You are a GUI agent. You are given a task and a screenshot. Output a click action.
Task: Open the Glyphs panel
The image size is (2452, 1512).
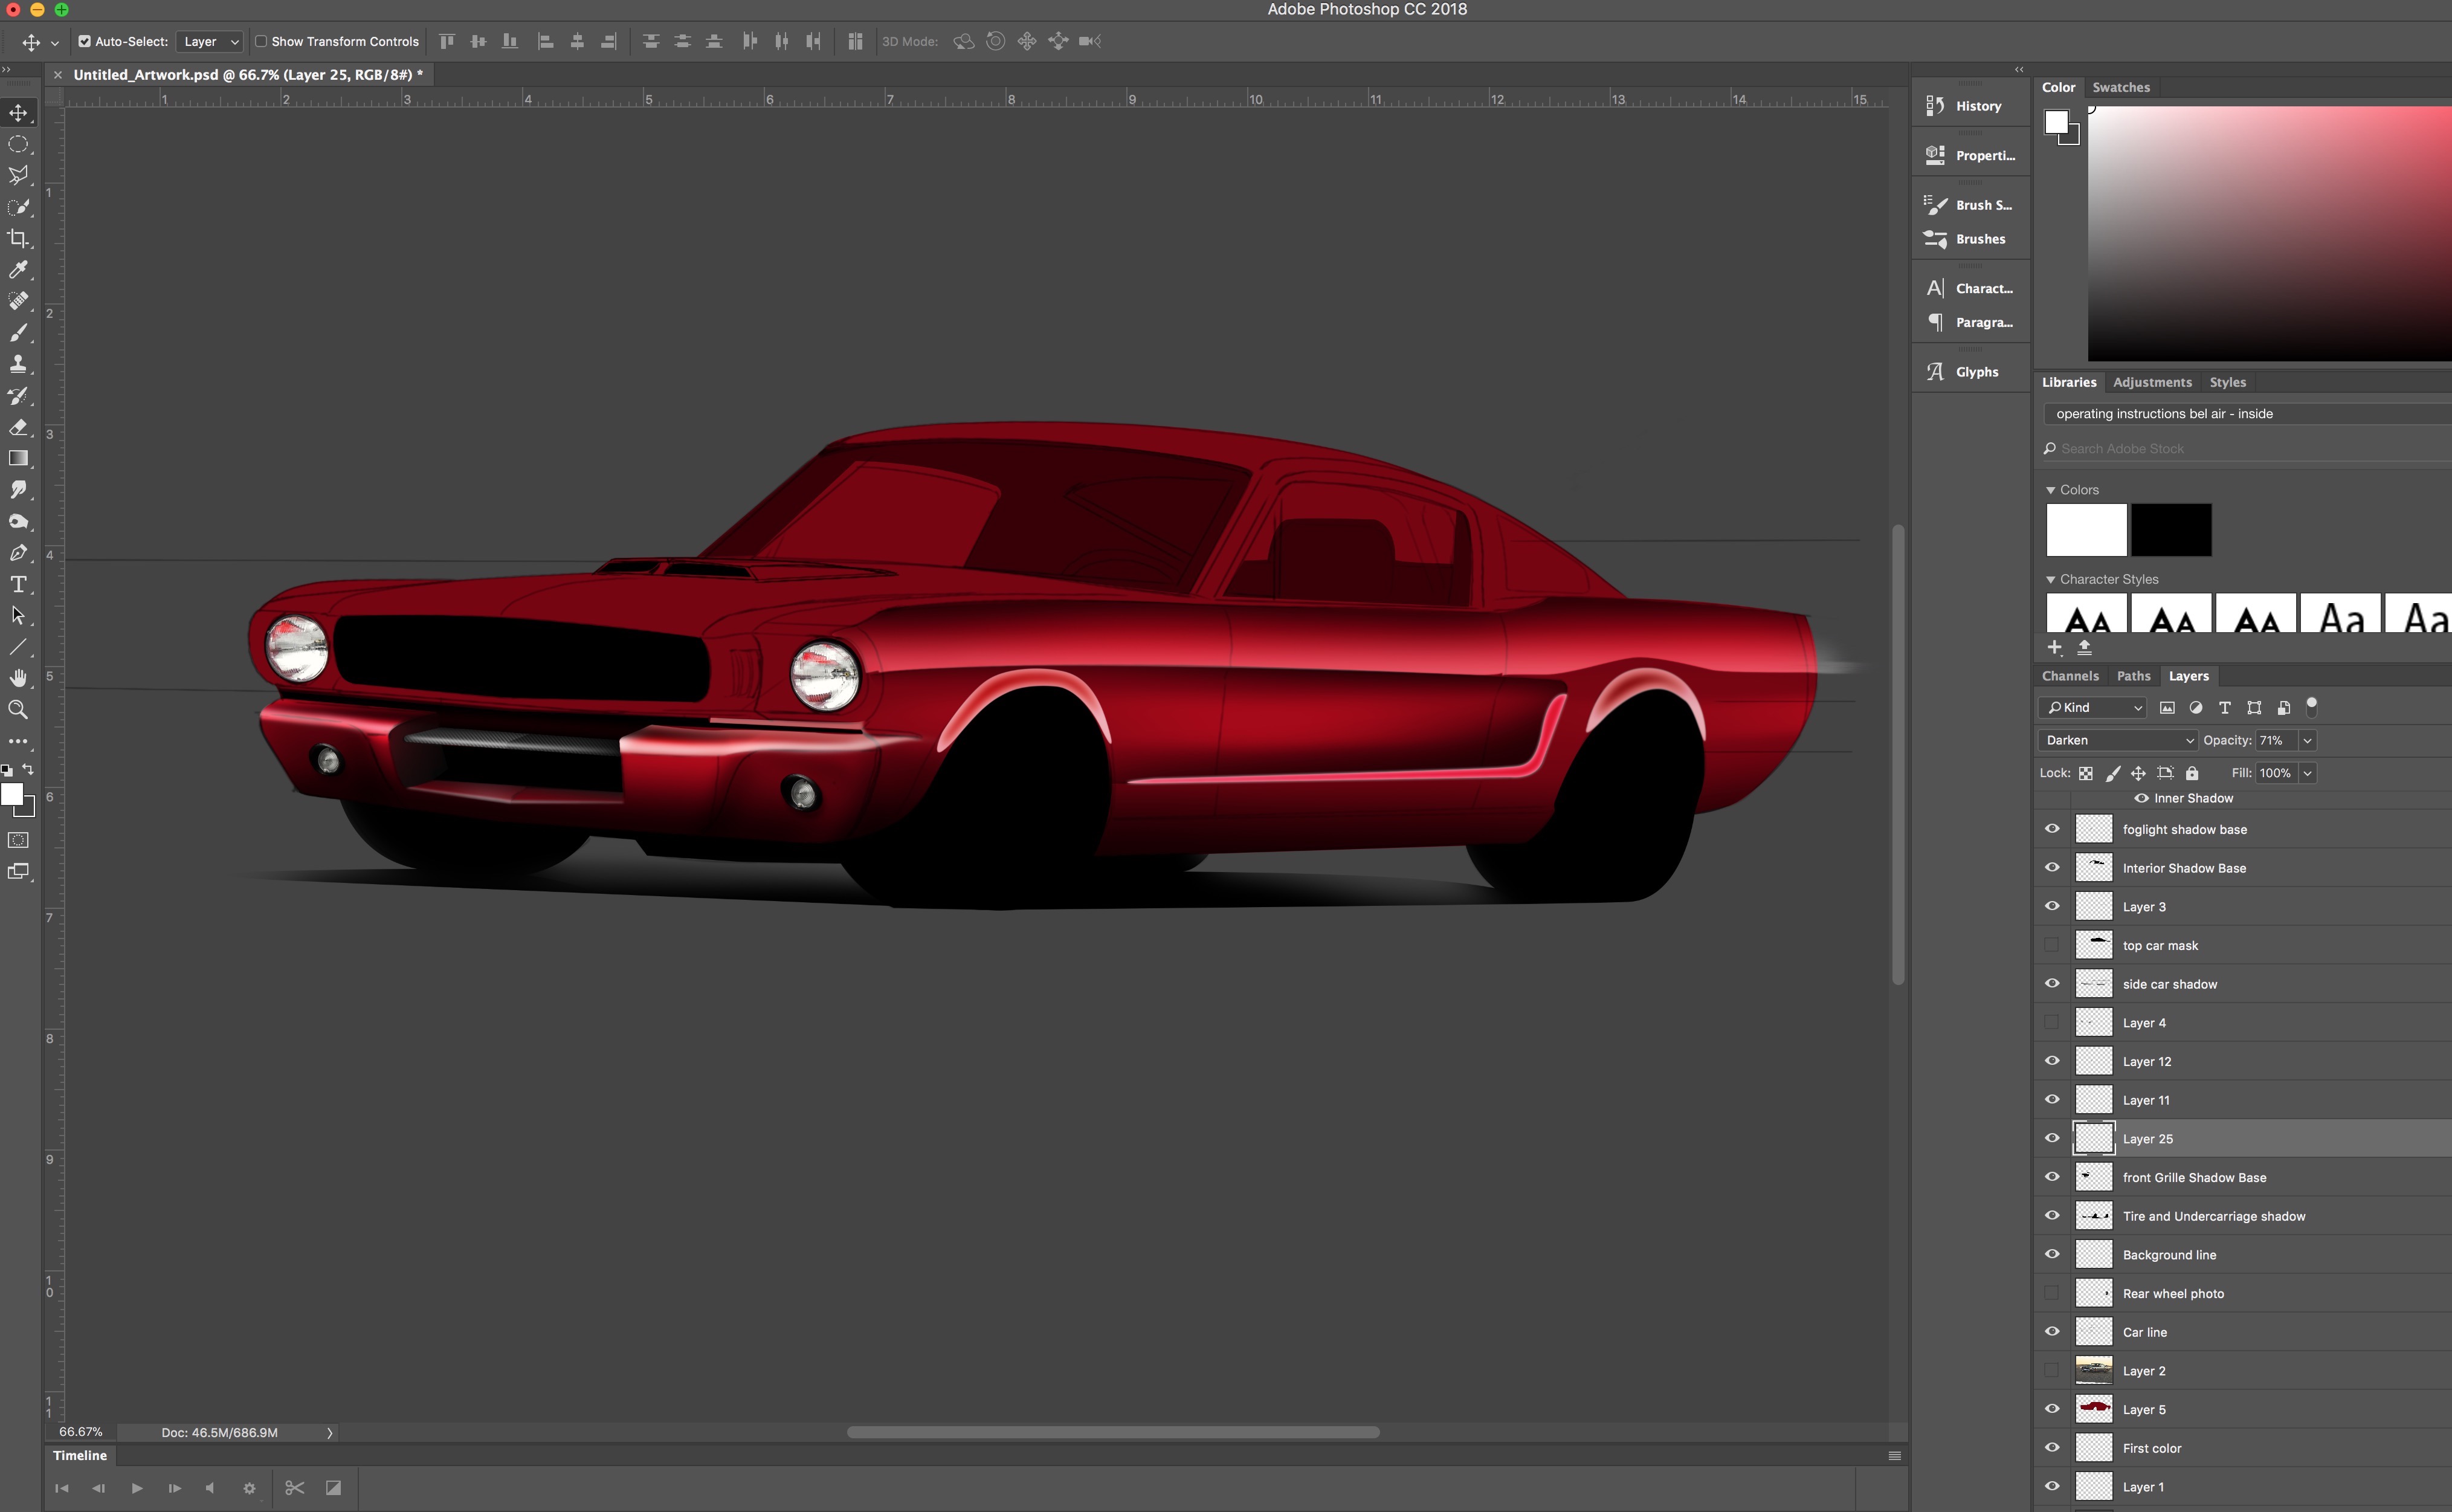coord(1969,372)
